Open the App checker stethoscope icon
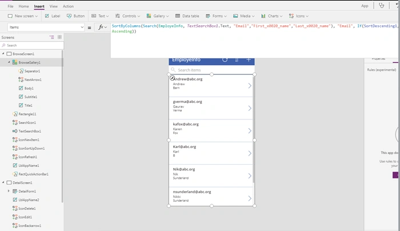Viewport: 400px width, 231px height. click(x=381, y=6)
